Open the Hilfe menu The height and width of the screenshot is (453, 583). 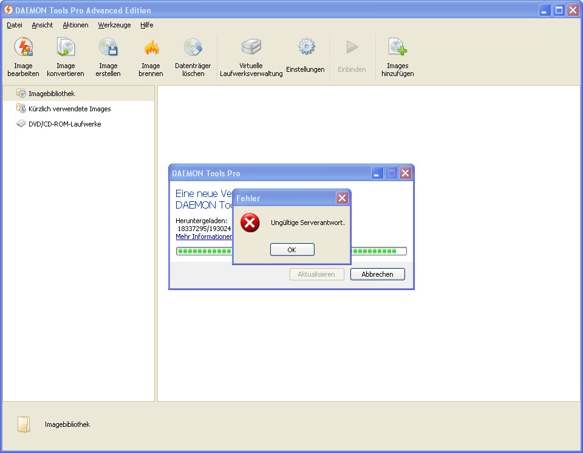coord(146,25)
